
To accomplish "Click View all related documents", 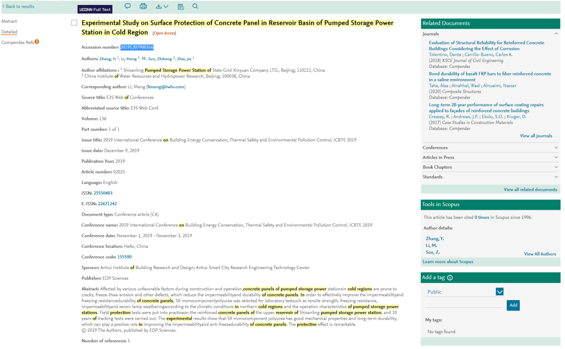I will (x=531, y=189).
